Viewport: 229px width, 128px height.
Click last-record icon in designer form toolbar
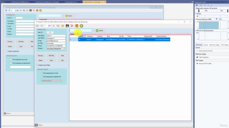coord(24,10)
